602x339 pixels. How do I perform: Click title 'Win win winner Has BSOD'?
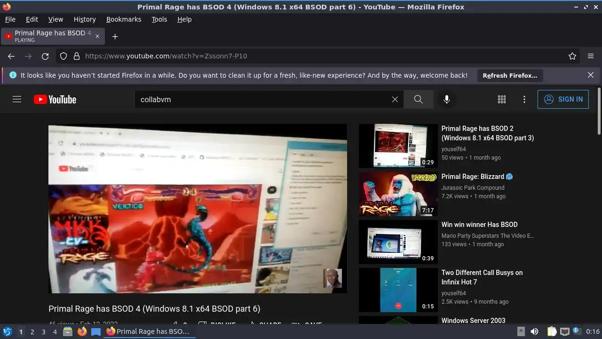point(479,225)
